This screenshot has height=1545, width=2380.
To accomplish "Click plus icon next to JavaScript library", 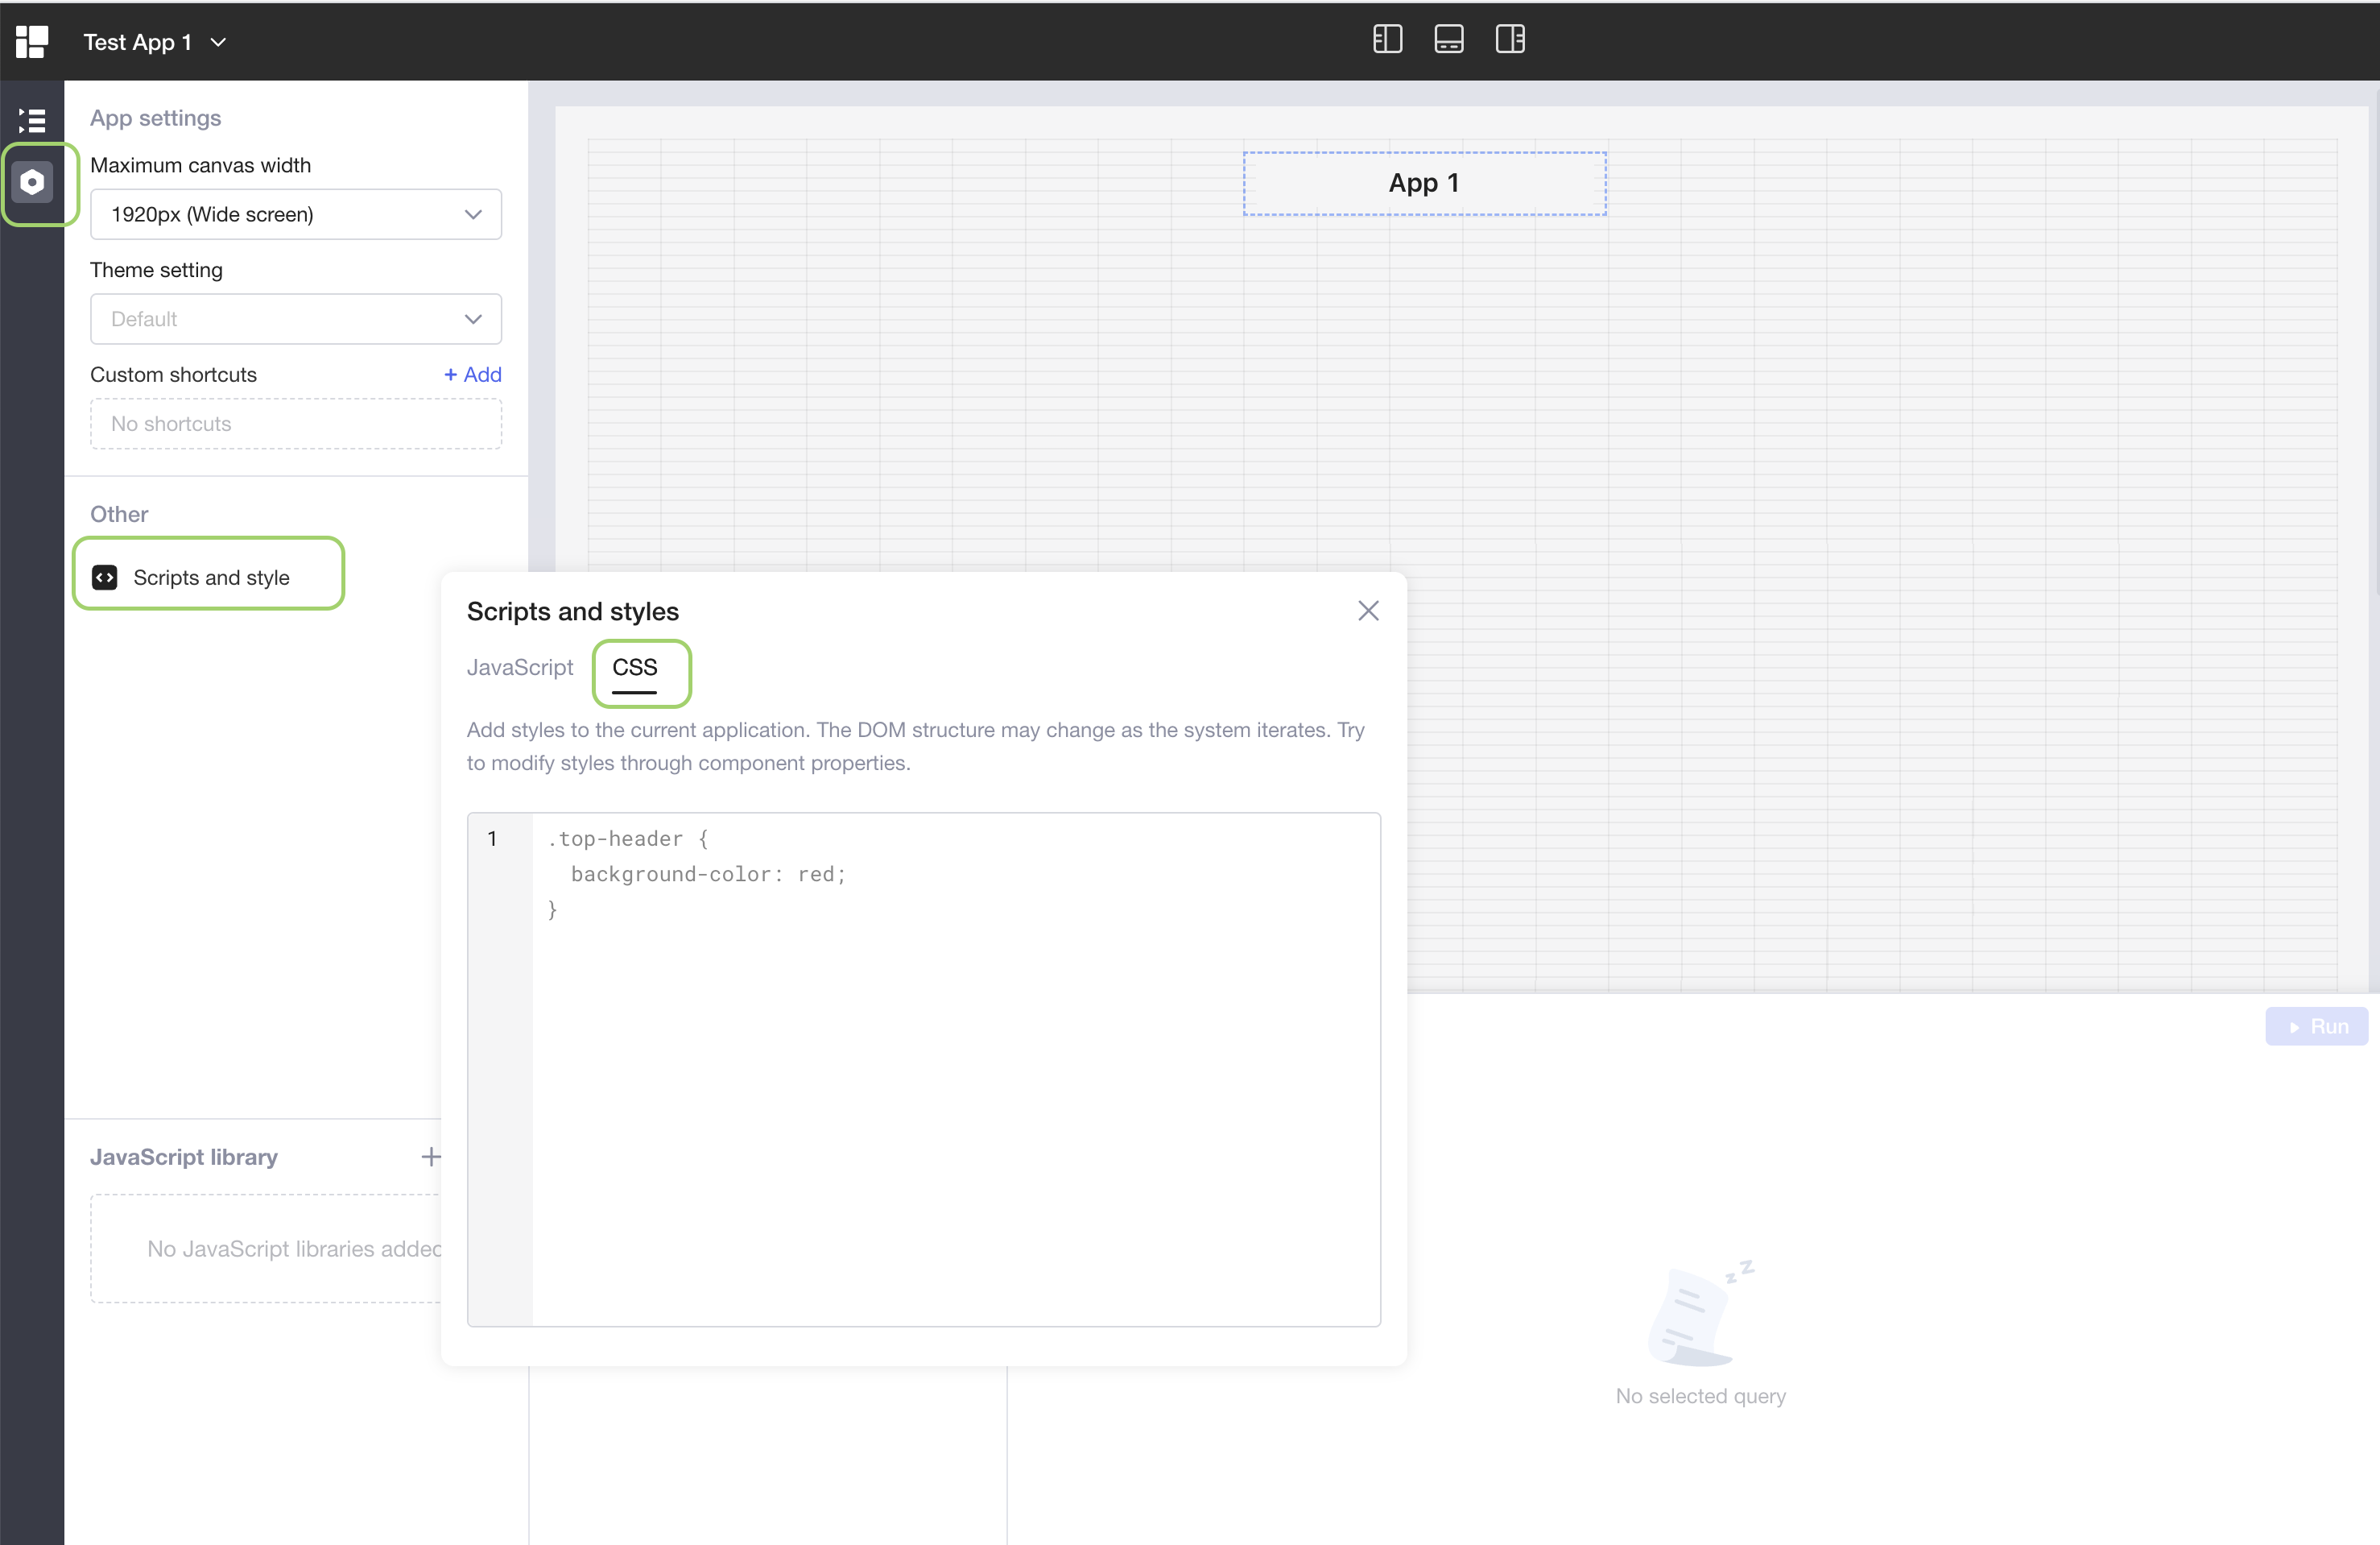I will 431,1157.
